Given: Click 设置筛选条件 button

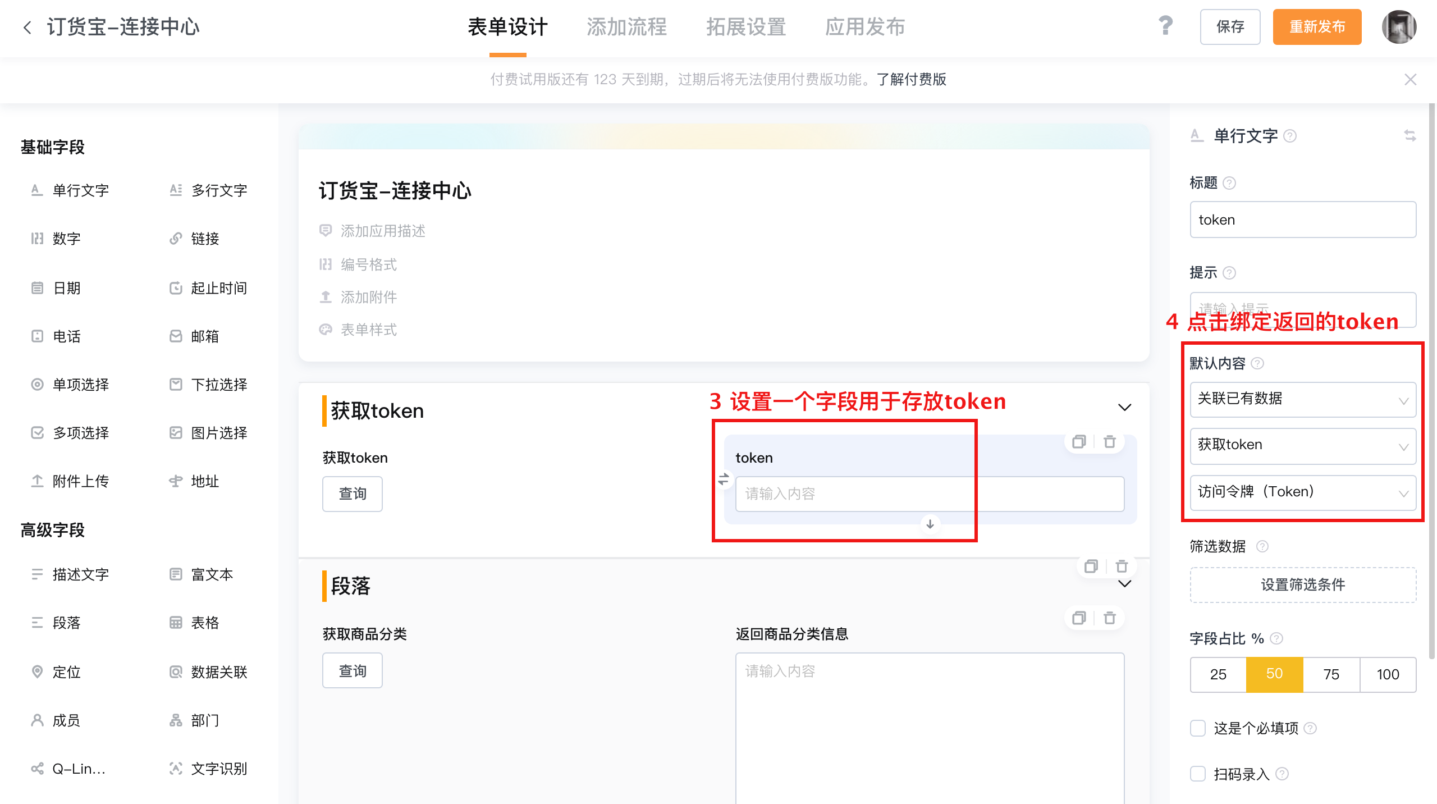Looking at the screenshot, I should click(x=1303, y=585).
